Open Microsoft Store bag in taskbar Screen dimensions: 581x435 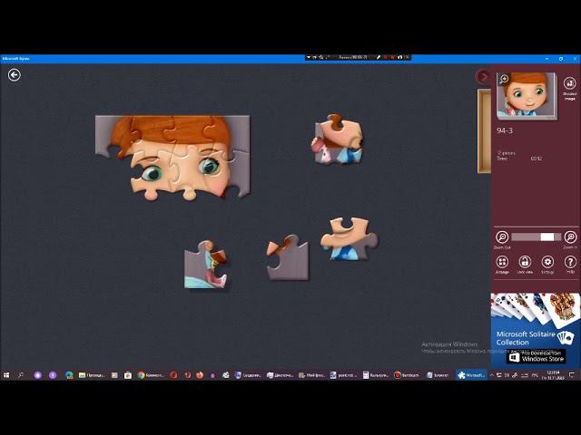pyautogui.click(x=128, y=375)
